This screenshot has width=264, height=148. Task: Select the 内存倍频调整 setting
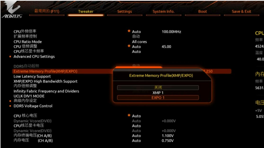[x=25, y=86]
